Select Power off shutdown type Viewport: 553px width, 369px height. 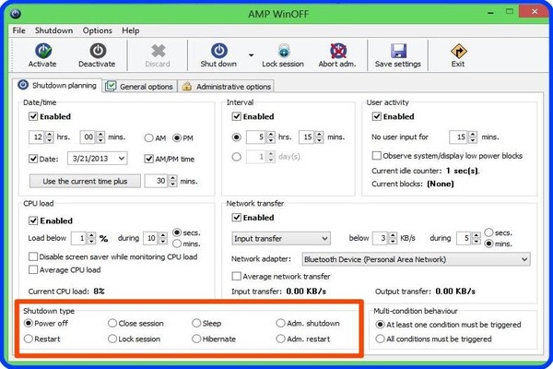[x=29, y=323]
